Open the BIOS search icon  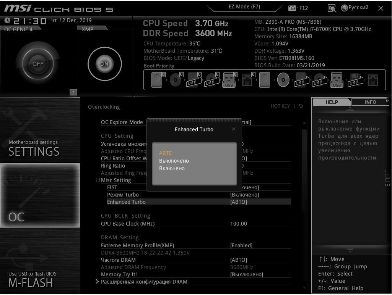[x=332, y=8]
